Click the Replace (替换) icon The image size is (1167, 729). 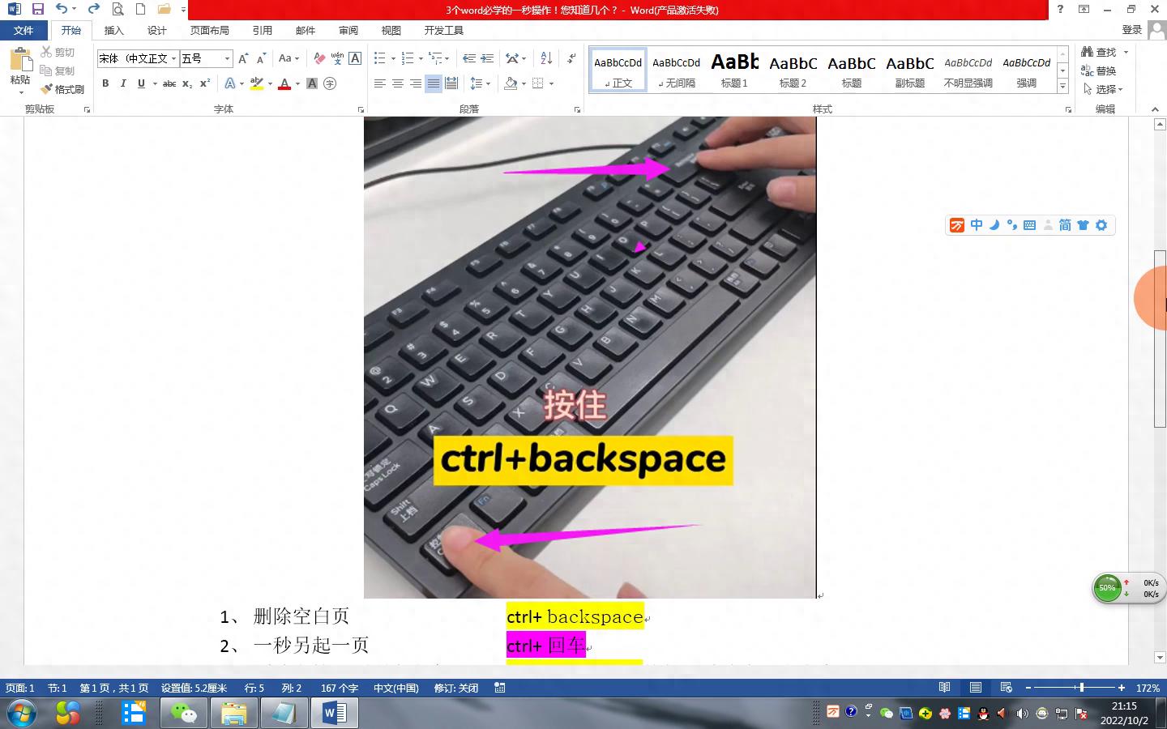tap(1099, 70)
